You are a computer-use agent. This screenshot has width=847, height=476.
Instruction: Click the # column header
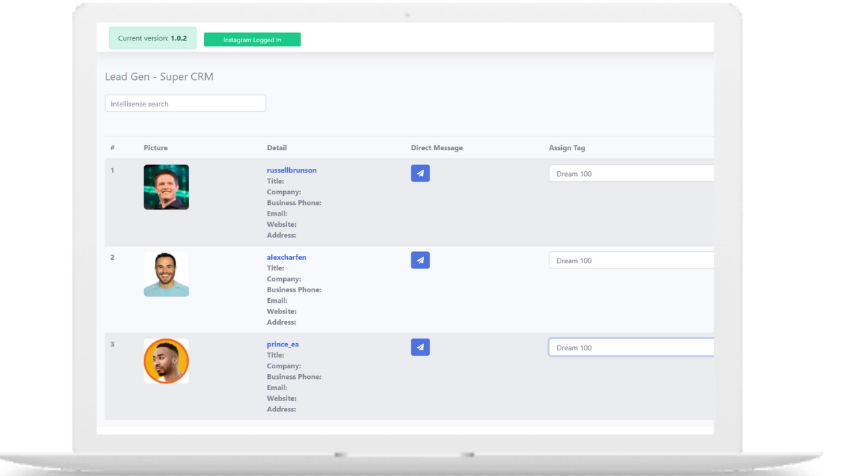click(112, 148)
